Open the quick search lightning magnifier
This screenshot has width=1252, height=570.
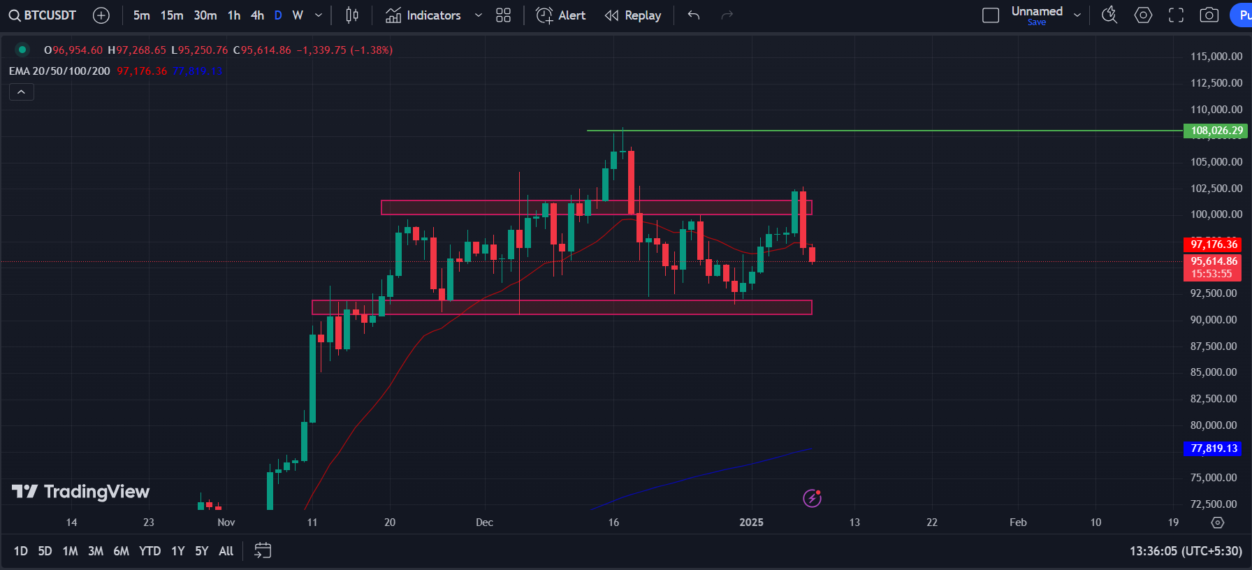tap(1109, 15)
